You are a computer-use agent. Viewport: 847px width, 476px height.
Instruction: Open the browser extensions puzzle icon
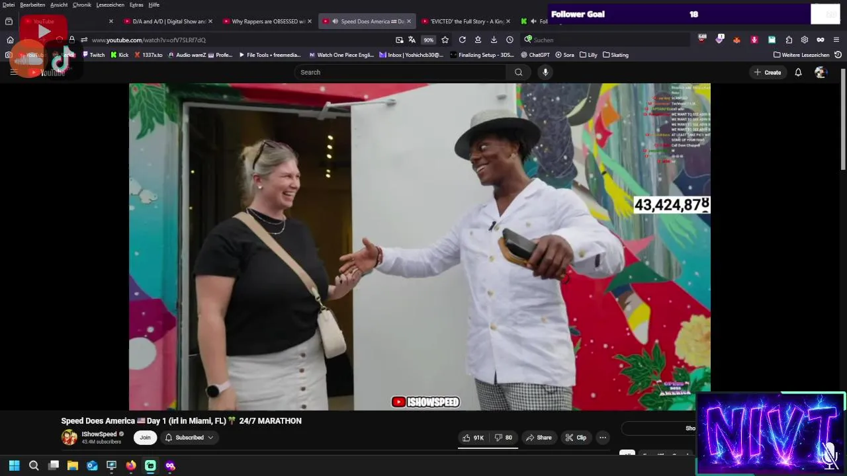click(788, 40)
